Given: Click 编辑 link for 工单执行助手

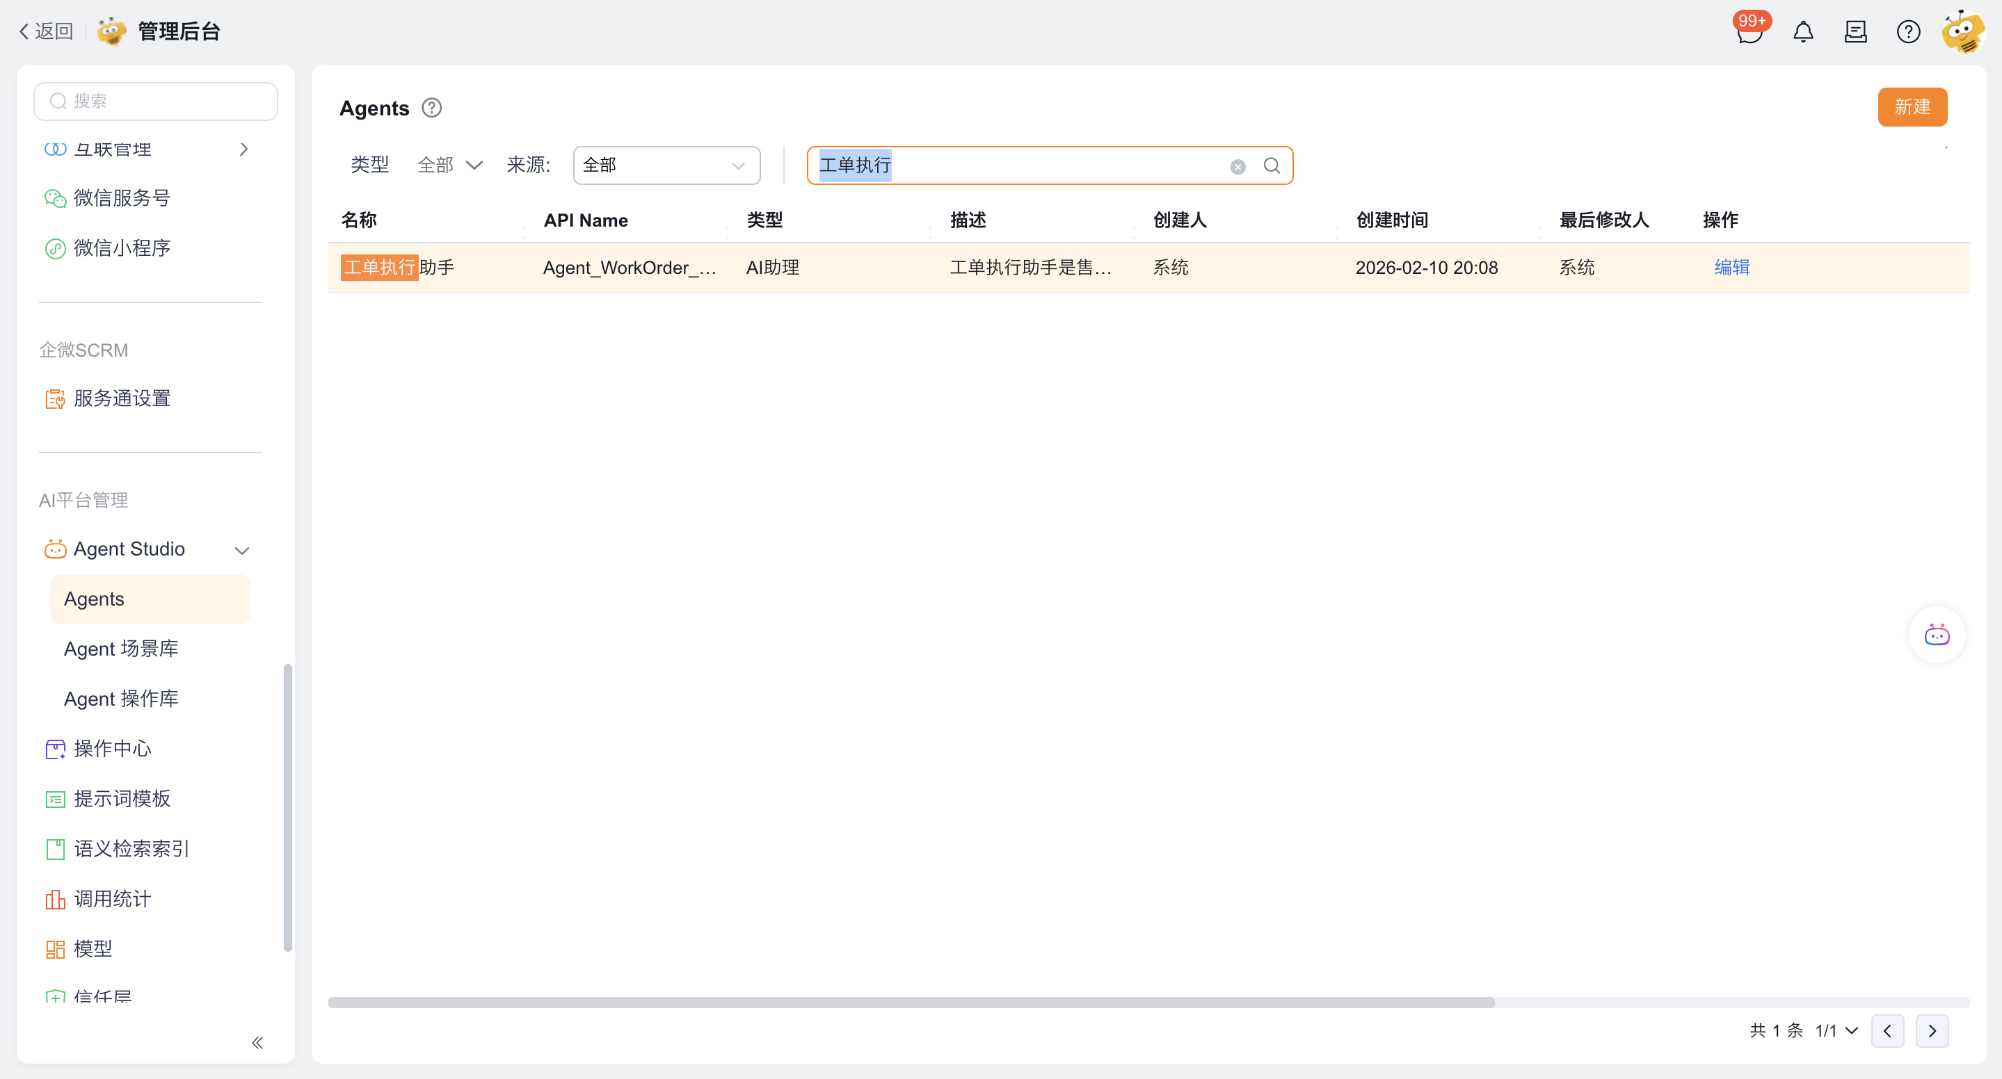Looking at the screenshot, I should pyautogui.click(x=1731, y=267).
